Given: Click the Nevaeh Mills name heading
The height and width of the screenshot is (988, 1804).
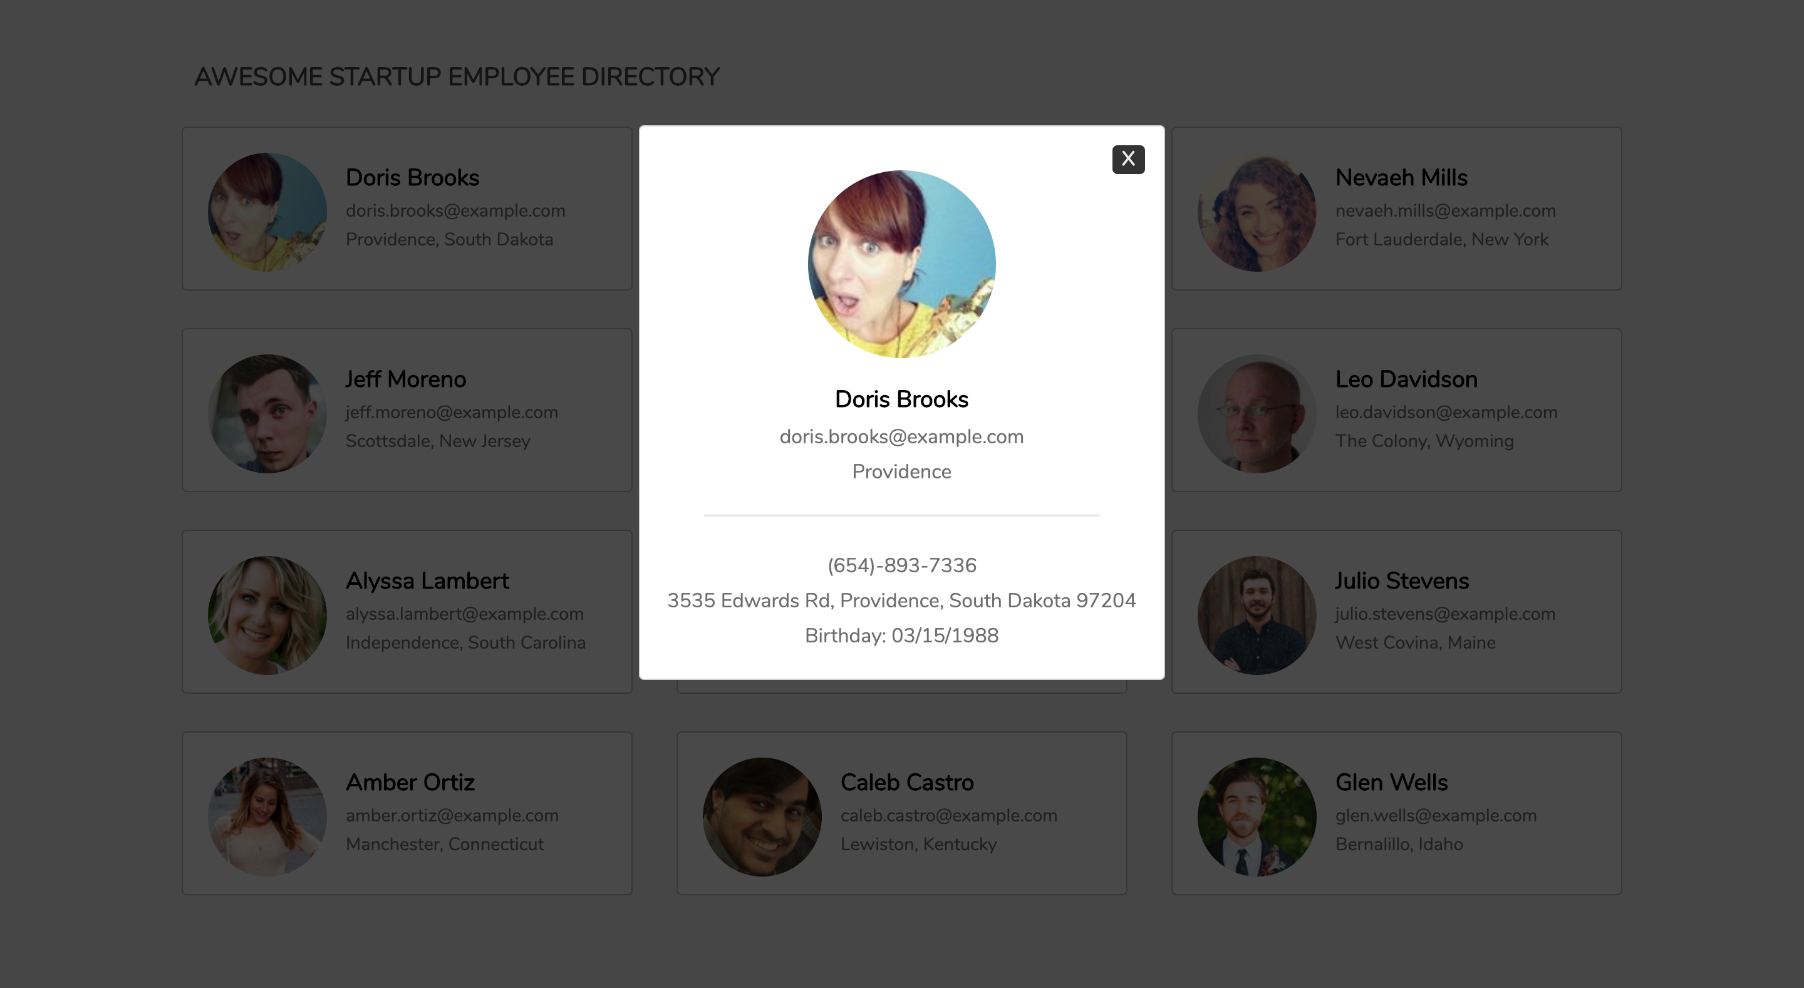Looking at the screenshot, I should [x=1401, y=178].
